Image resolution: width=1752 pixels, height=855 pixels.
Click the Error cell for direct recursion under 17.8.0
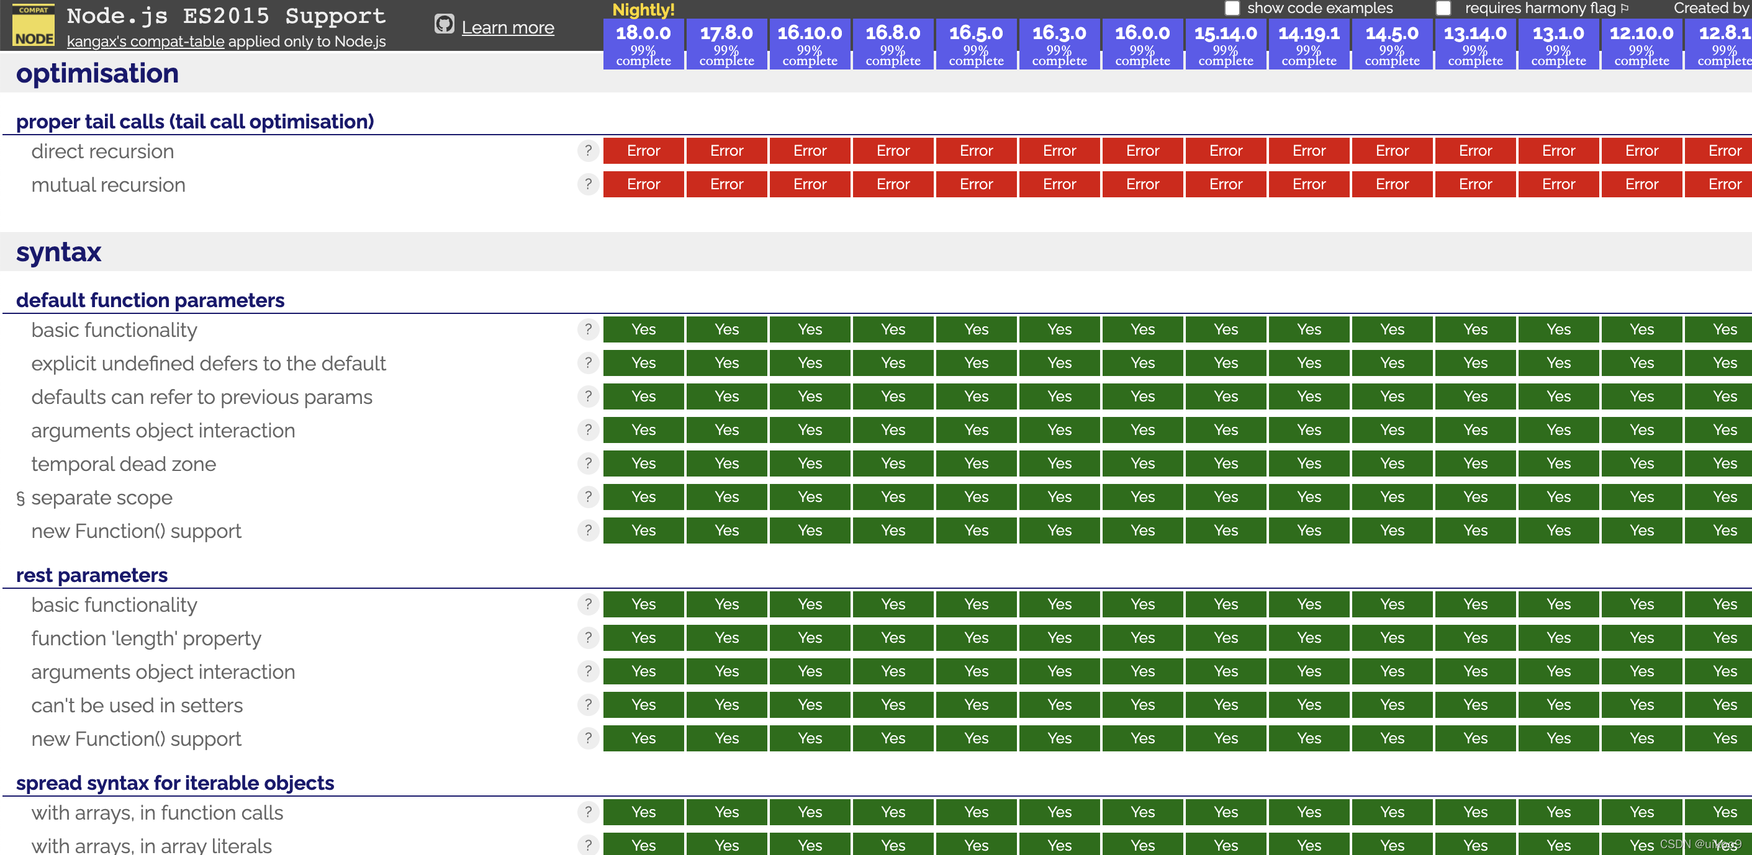coord(726,150)
